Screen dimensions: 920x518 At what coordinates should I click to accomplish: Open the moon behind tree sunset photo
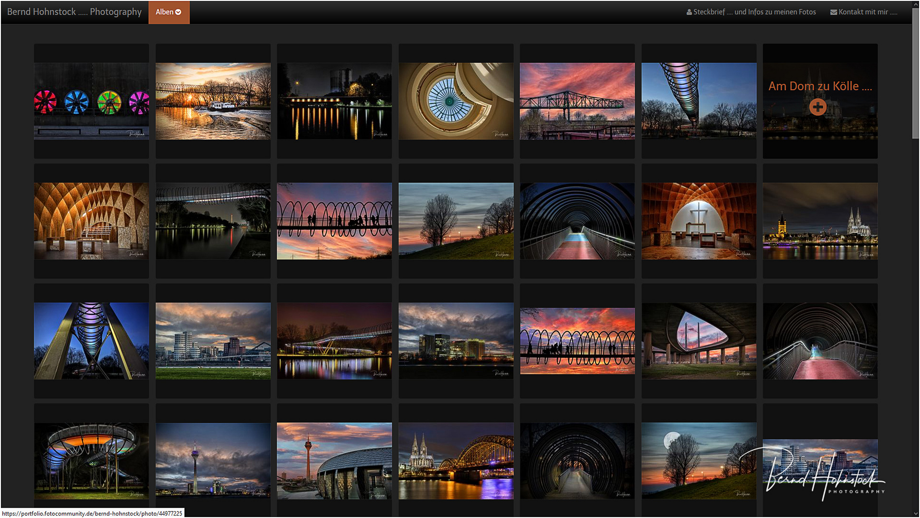(699, 461)
